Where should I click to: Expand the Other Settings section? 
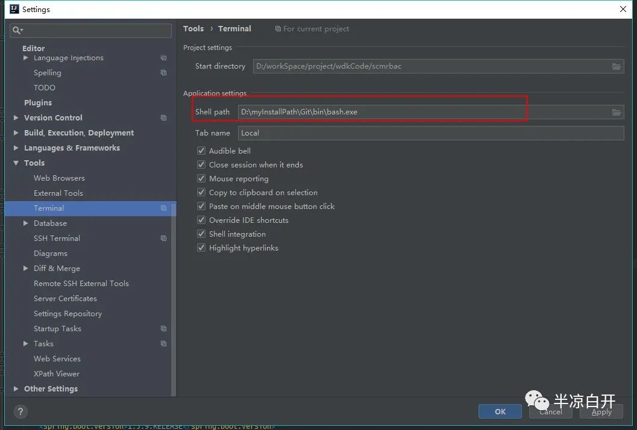16,388
